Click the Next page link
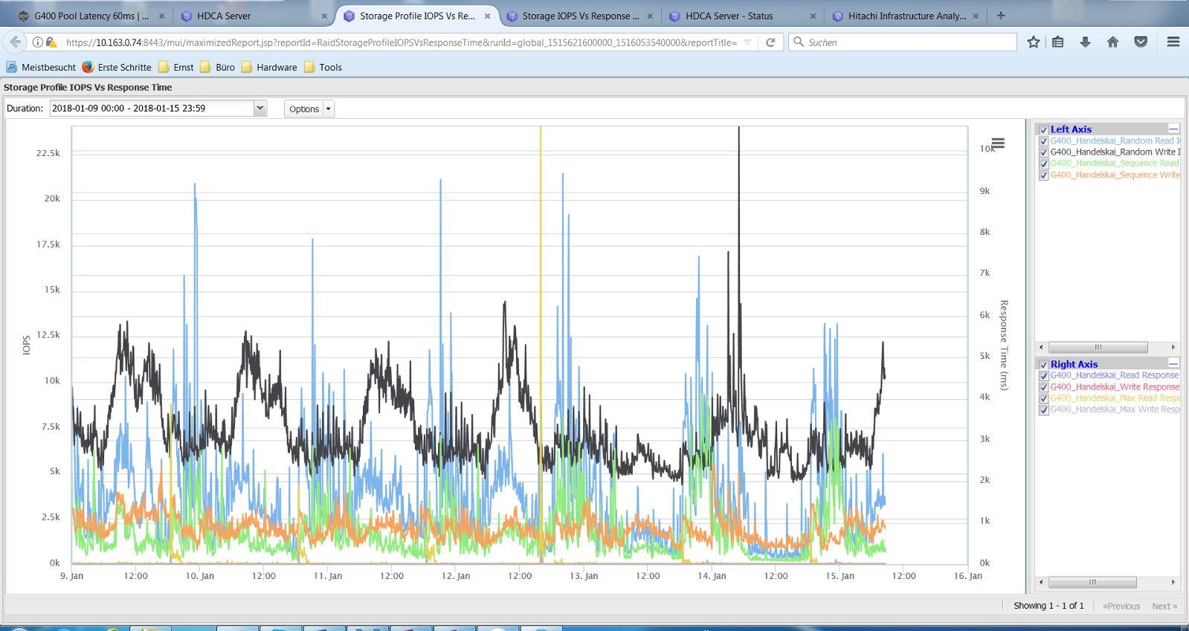 pyautogui.click(x=1164, y=606)
